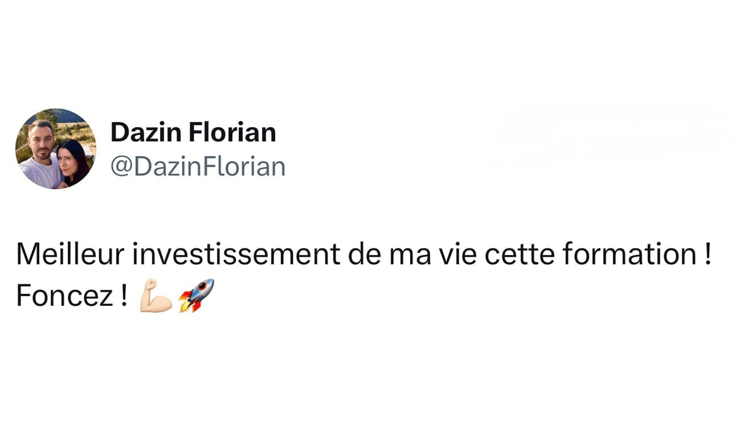Select the word "investissement" in the tweet

tap(236, 255)
